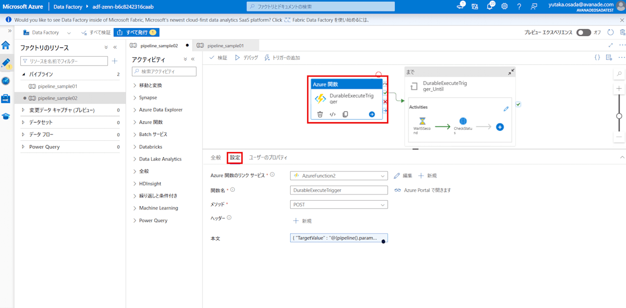Viewport: 626px width, 308px height.
Task: Open pipeline properties icon in toolbar
Action: [609, 57]
